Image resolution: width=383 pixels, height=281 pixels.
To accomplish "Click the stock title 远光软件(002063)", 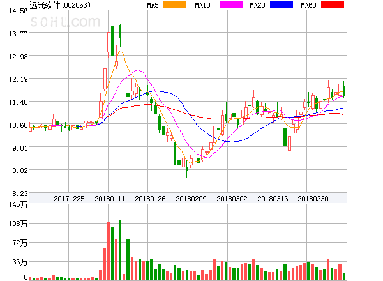I will (x=60, y=5).
